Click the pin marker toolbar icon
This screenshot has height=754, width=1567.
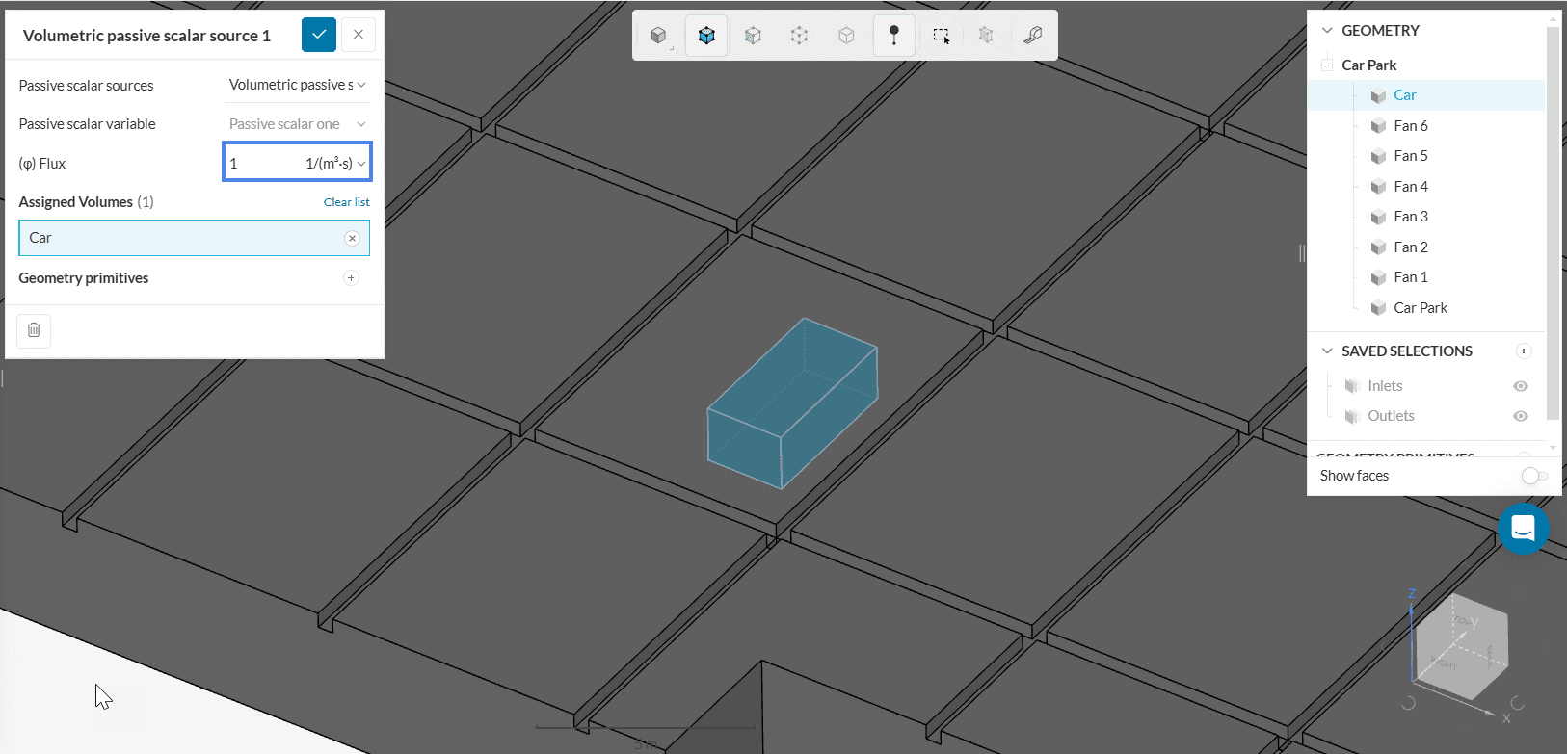click(893, 36)
